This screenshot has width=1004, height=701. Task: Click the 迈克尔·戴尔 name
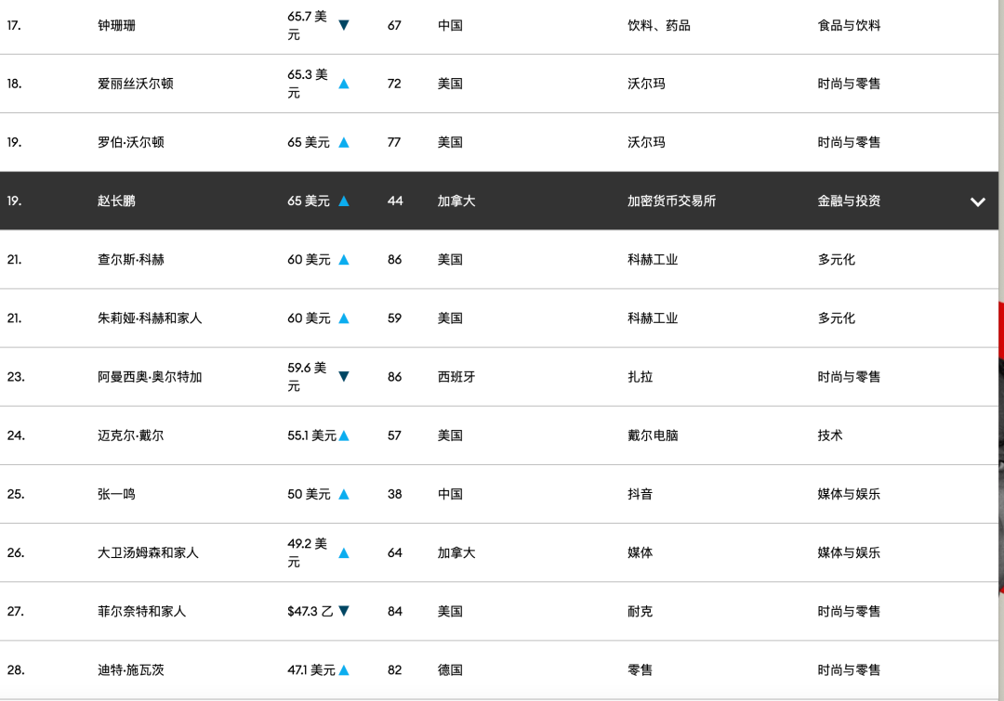pyautogui.click(x=130, y=435)
